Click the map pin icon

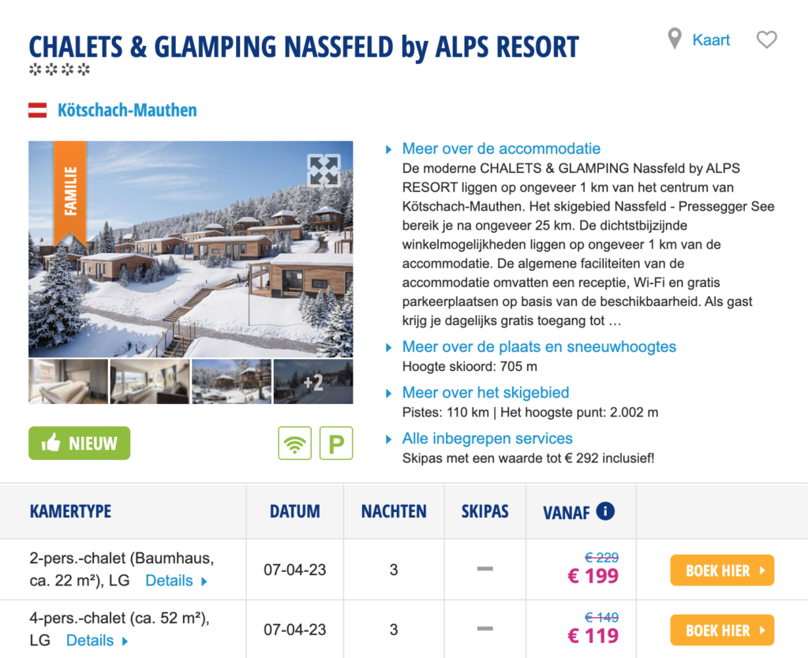click(x=674, y=39)
